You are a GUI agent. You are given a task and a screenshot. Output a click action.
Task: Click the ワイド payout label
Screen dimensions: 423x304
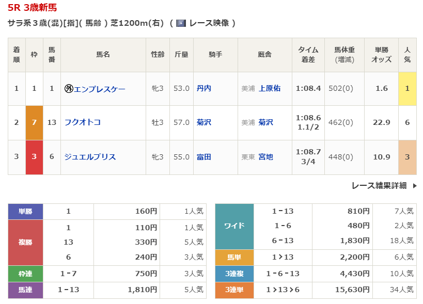(x=234, y=226)
